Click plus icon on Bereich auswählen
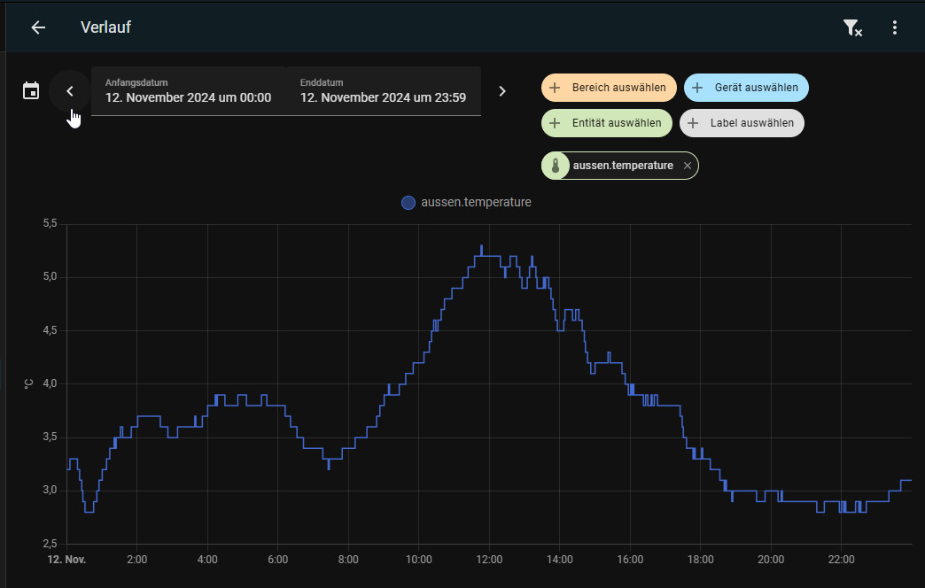This screenshot has width=925, height=588. pos(555,88)
